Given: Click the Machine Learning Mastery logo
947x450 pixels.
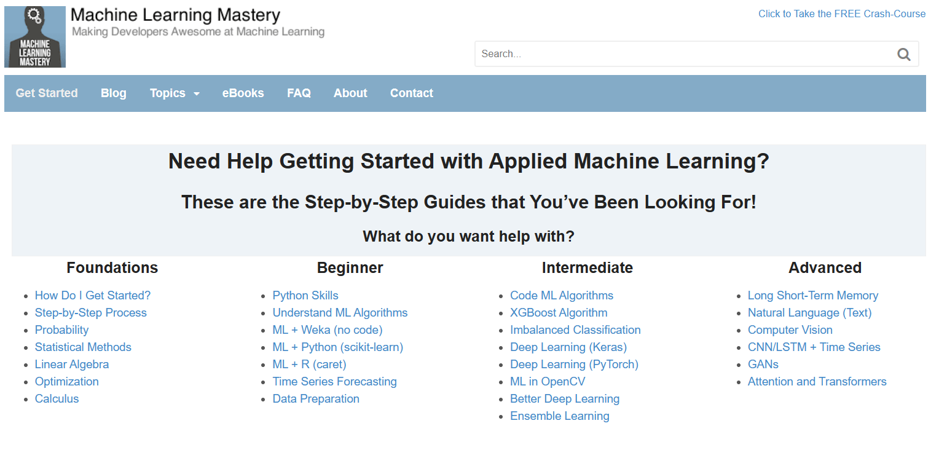Looking at the screenshot, I should (x=35, y=36).
